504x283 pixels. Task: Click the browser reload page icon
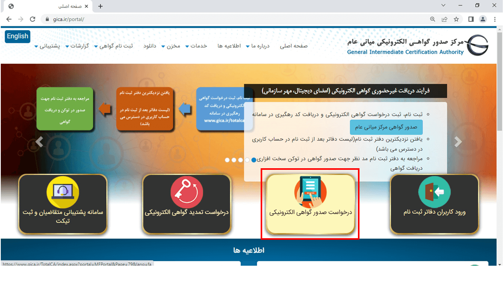pos(33,19)
